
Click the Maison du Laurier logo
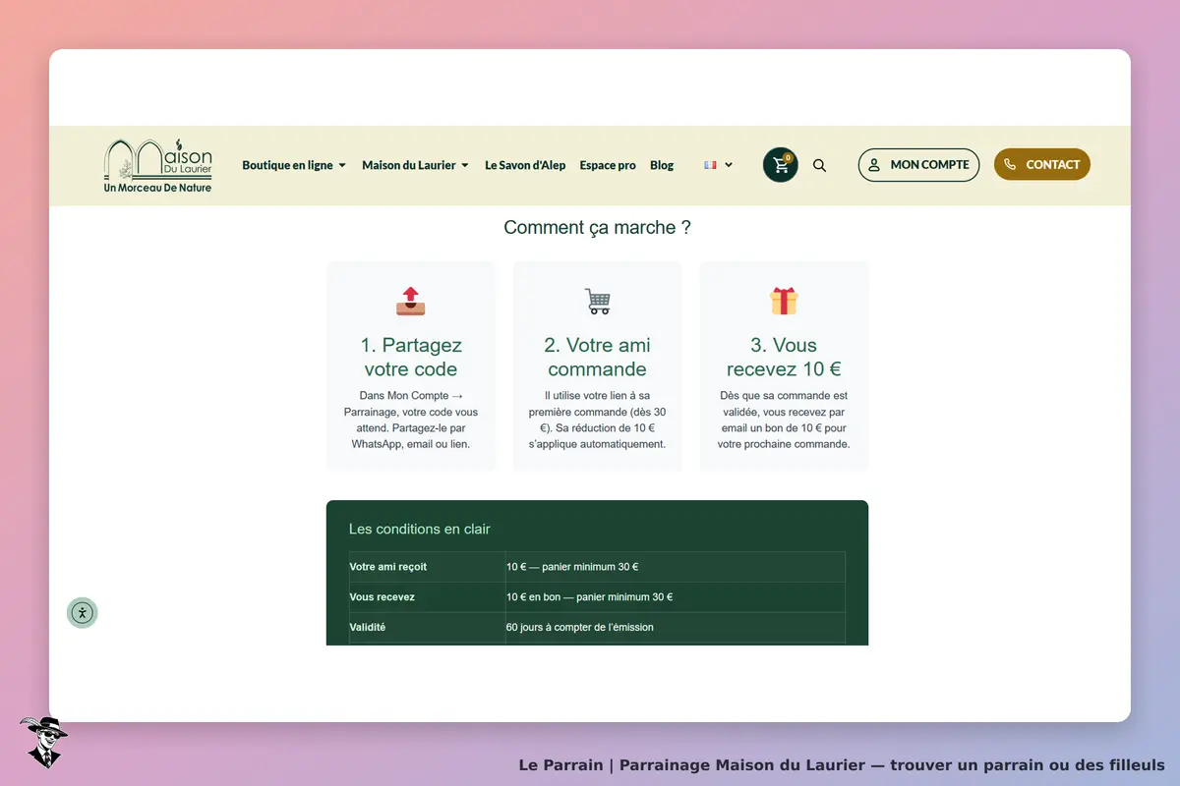point(158,165)
